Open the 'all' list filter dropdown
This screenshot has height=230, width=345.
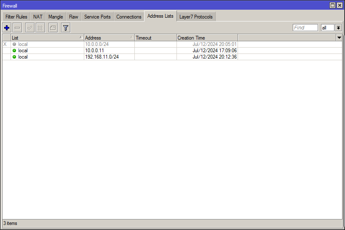(338, 28)
